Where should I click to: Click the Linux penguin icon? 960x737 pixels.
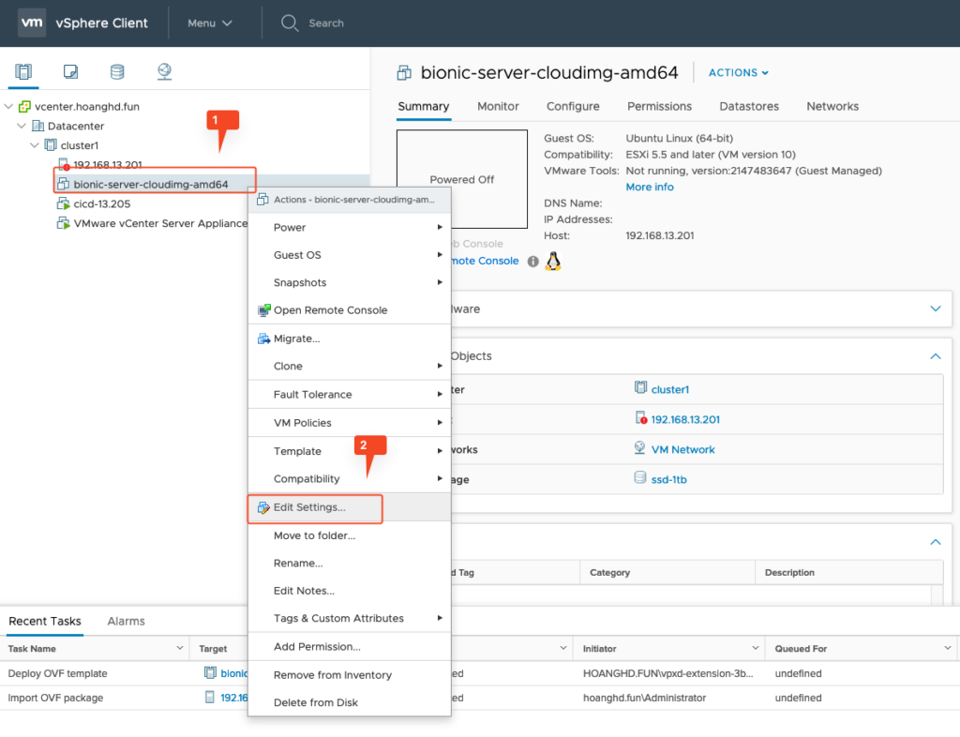click(x=553, y=262)
